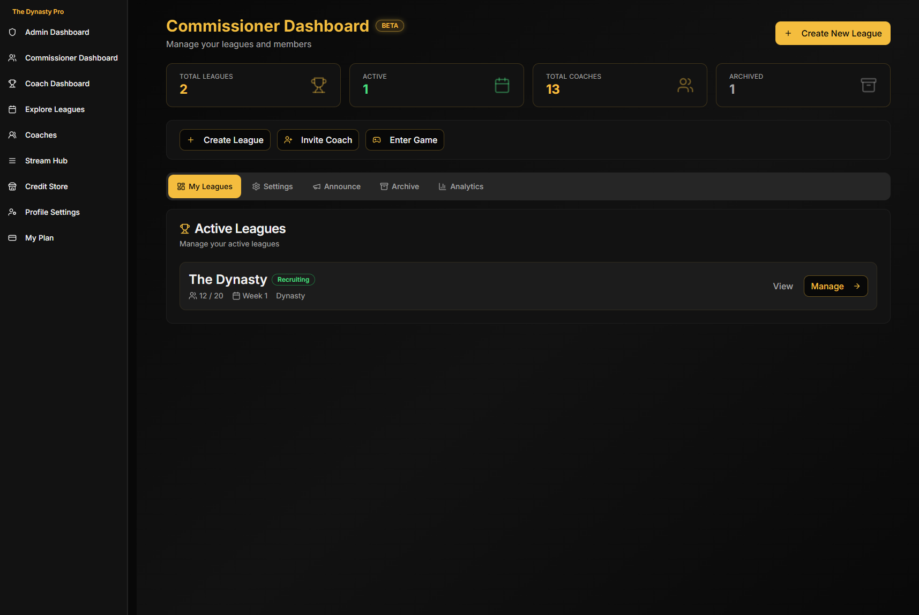Switch to the Archive tab
Screen dimensions: 919x615
[x=399, y=186]
